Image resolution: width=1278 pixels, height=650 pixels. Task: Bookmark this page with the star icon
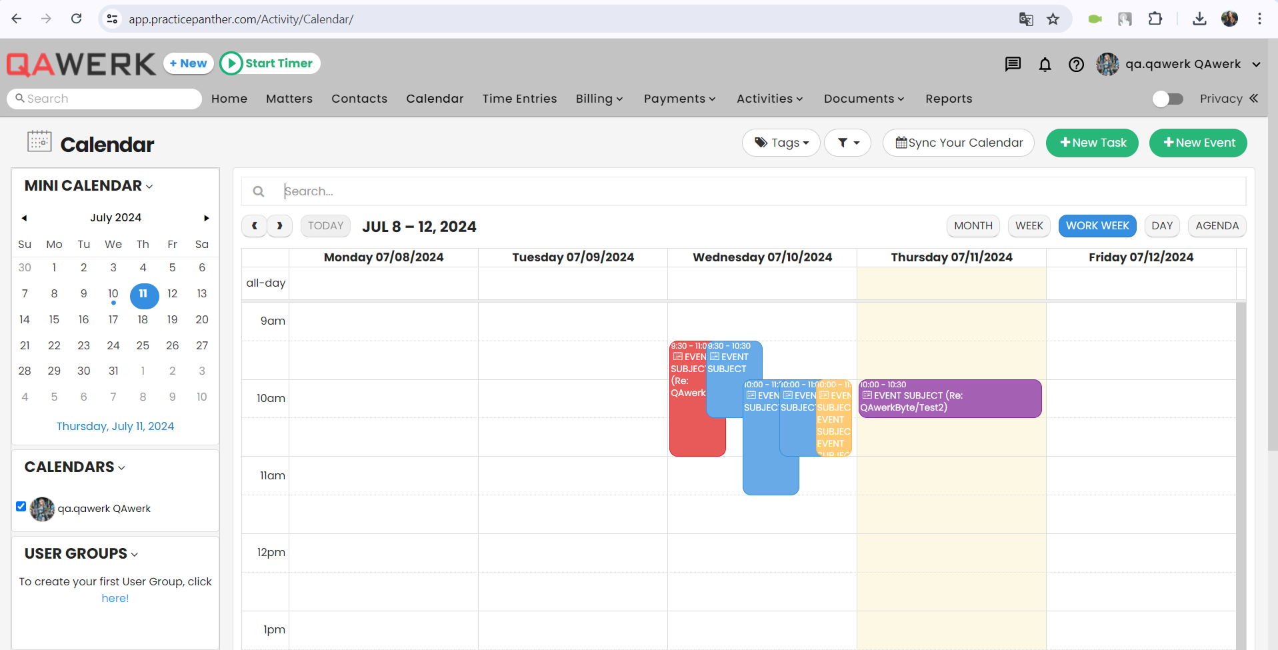(x=1053, y=19)
